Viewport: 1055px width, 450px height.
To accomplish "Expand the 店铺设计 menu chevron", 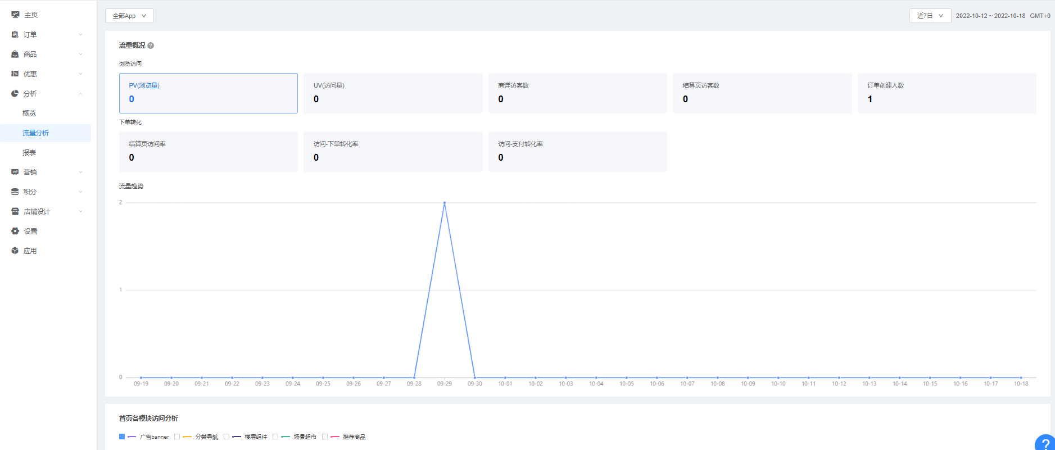I will (x=80, y=212).
